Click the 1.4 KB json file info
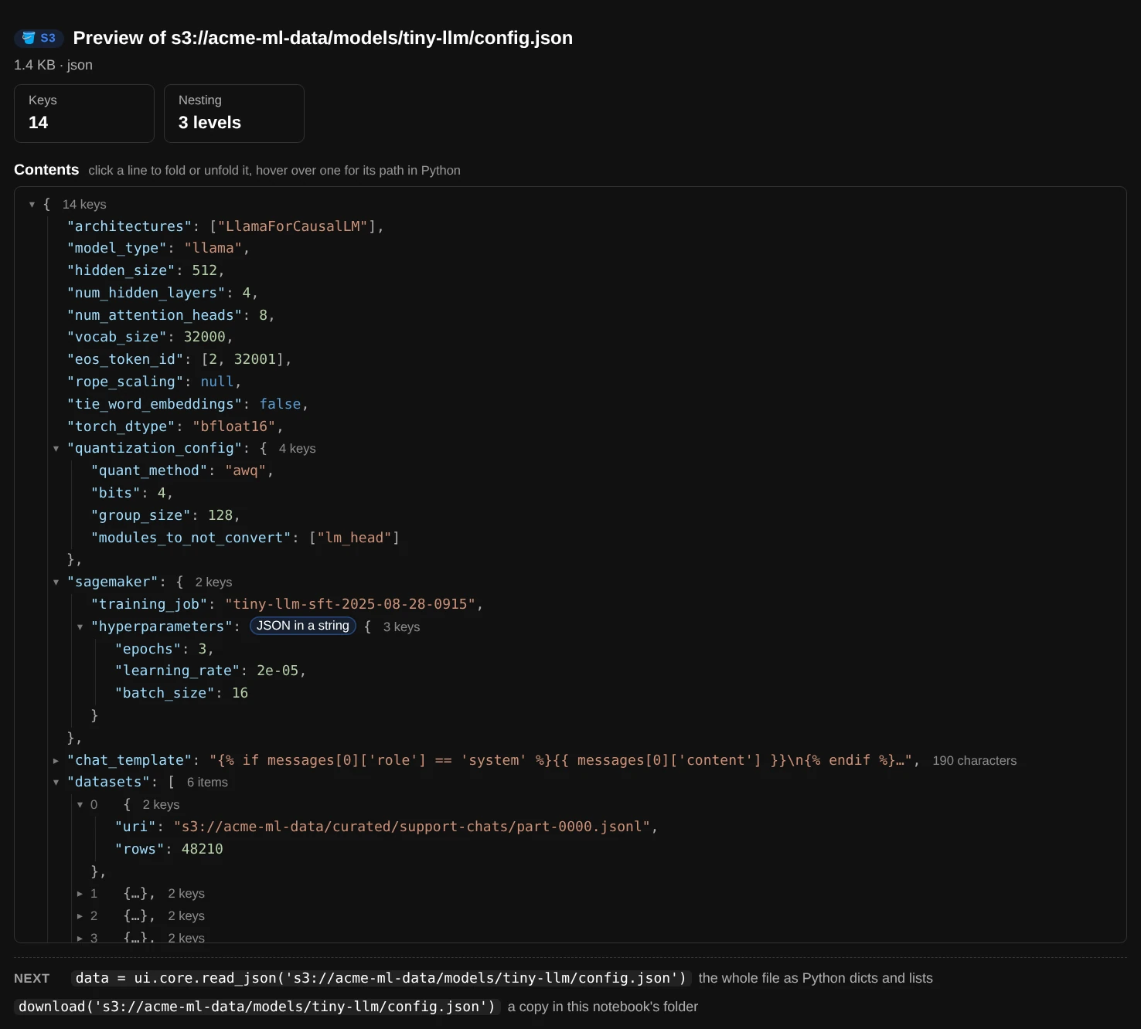 (53, 65)
